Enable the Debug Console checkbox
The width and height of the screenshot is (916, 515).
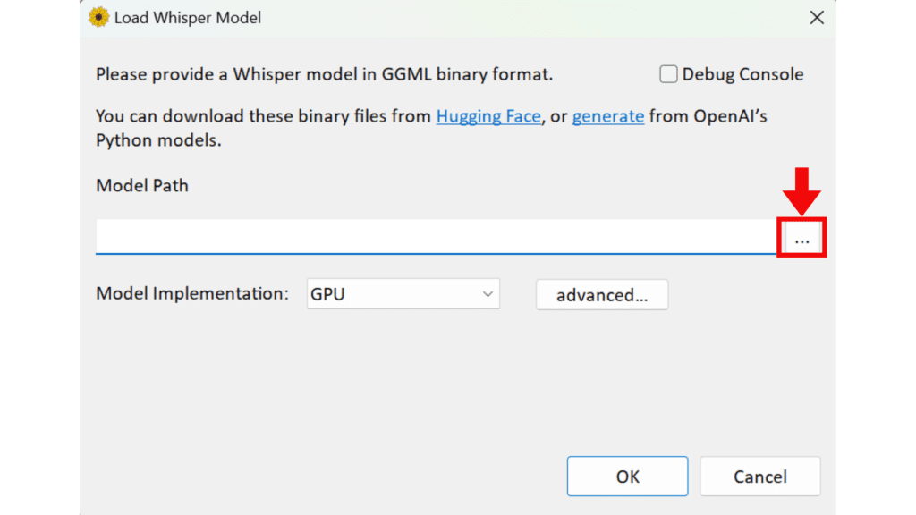(668, 75)
